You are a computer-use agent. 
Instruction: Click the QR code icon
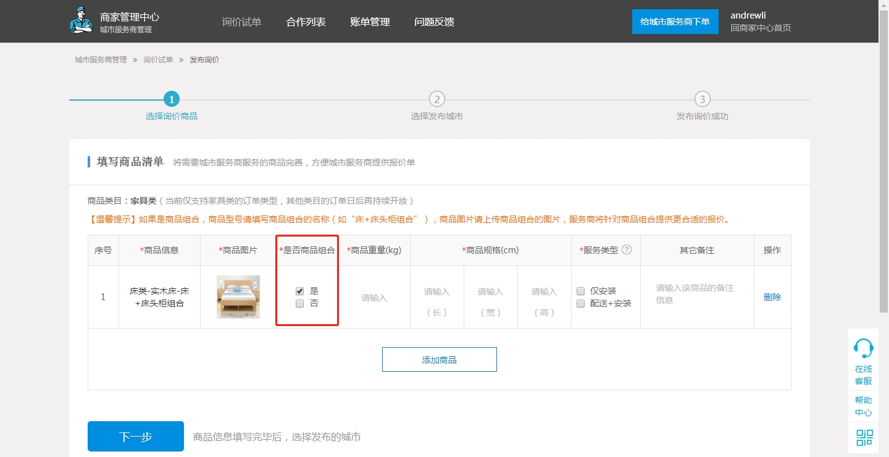tap(864, 438)
